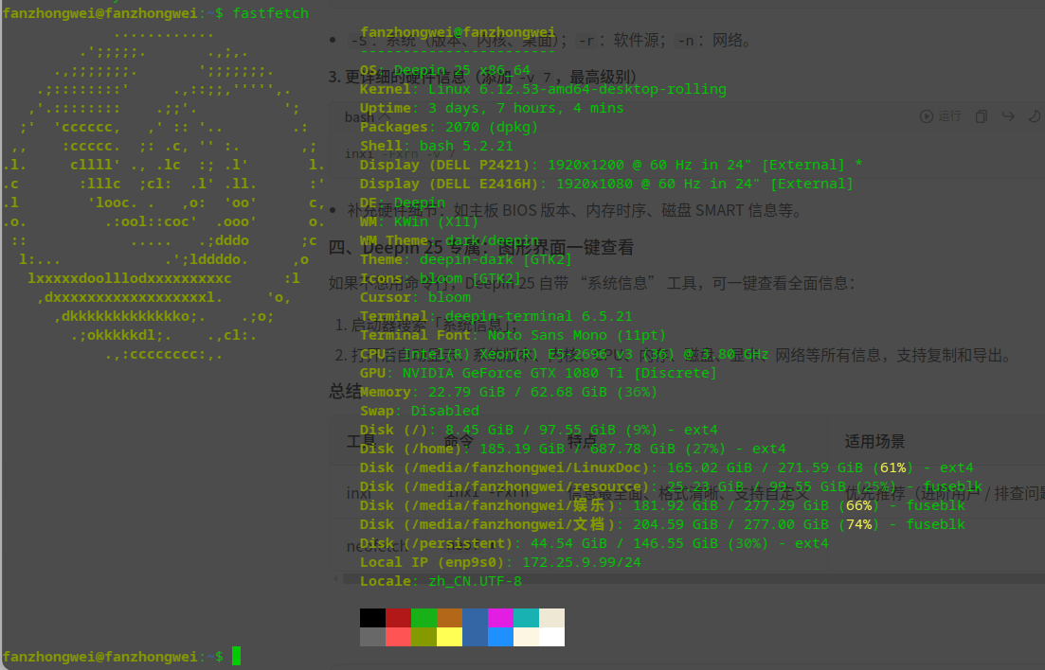Screen dimensions: 1045x670
Task: Select the 'Packages: 2070 (dpkg)' line
Action: 448,127
